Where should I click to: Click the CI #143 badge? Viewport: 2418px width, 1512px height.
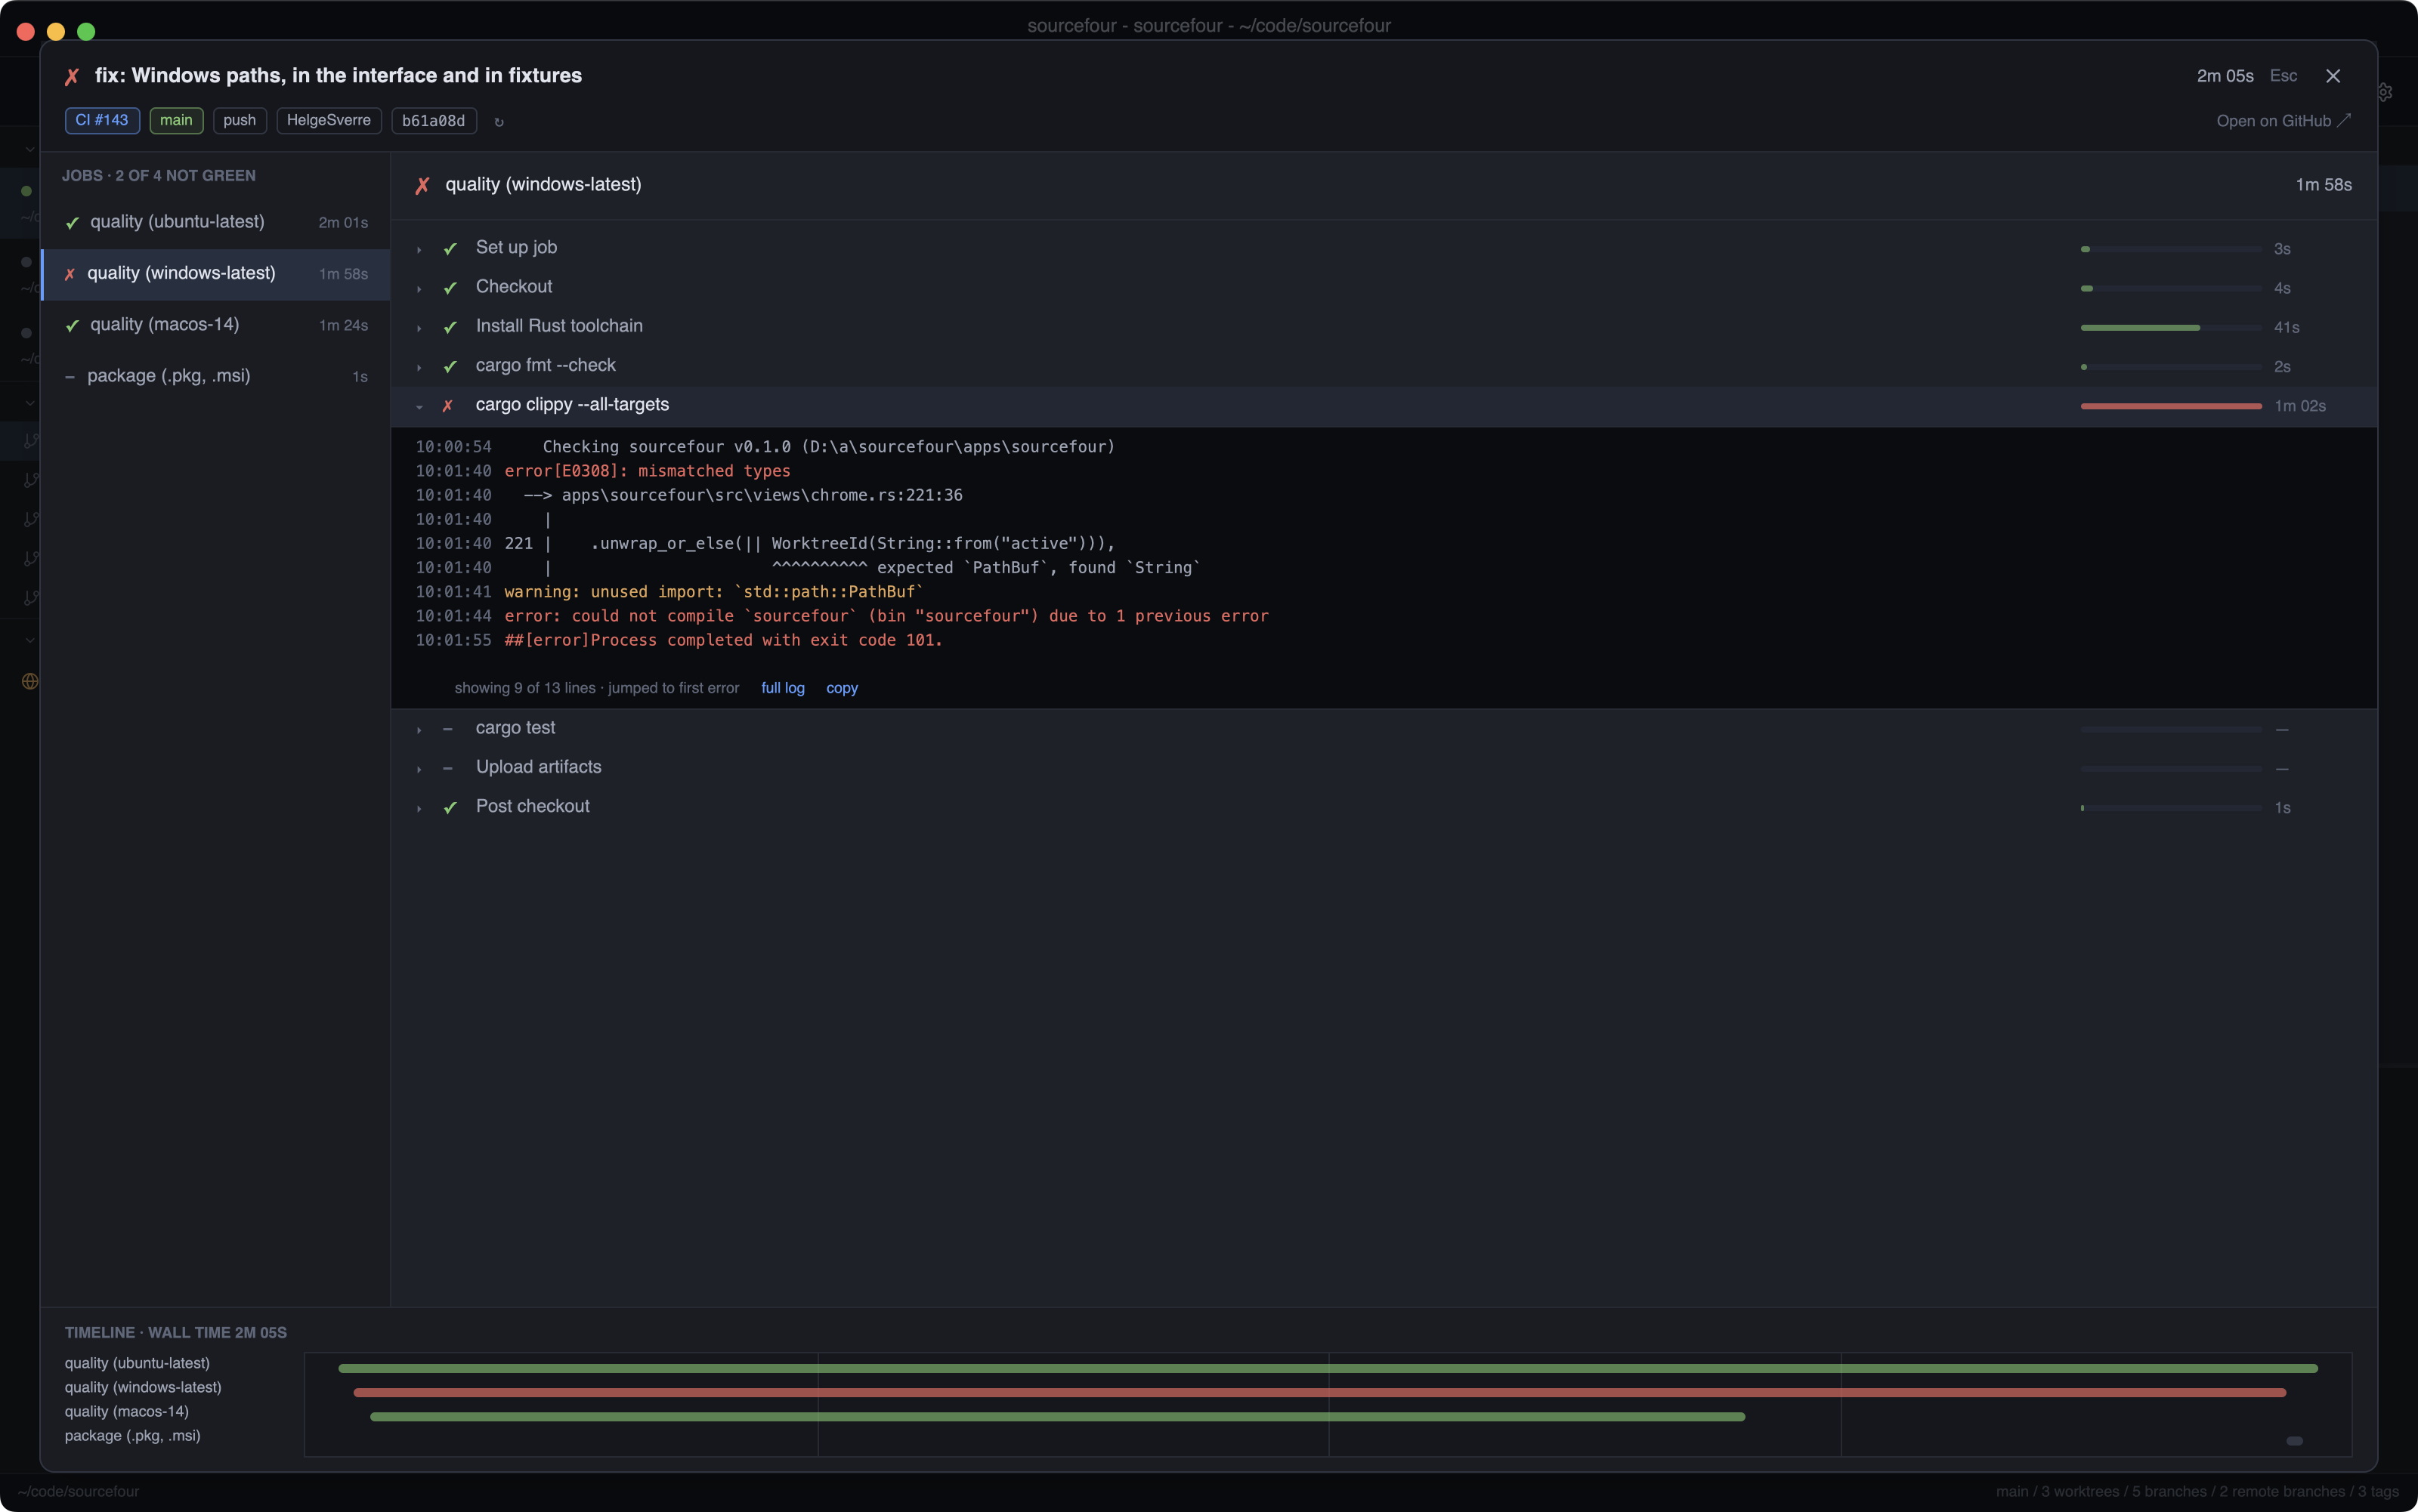pyautogui.click(x=102, y=120)
